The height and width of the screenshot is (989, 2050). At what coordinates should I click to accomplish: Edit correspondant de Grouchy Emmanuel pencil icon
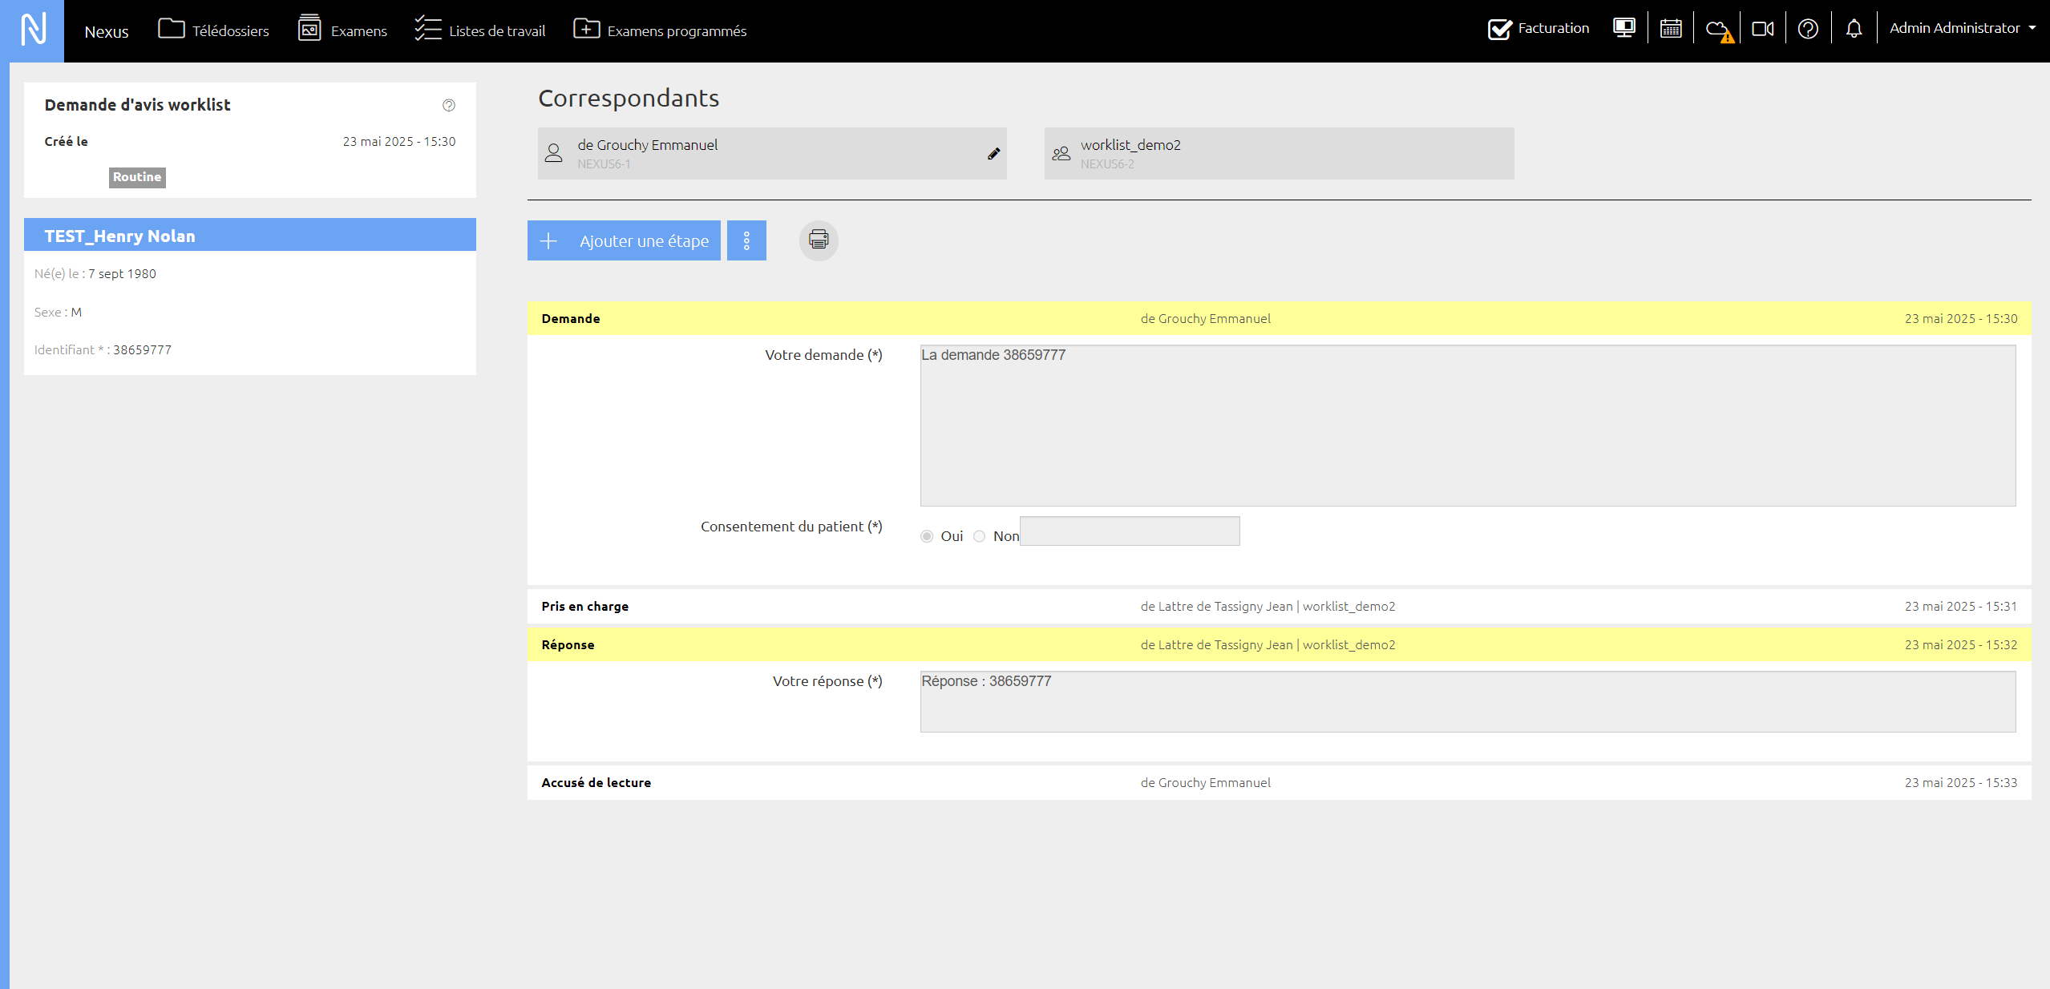[x=993, y=153]
